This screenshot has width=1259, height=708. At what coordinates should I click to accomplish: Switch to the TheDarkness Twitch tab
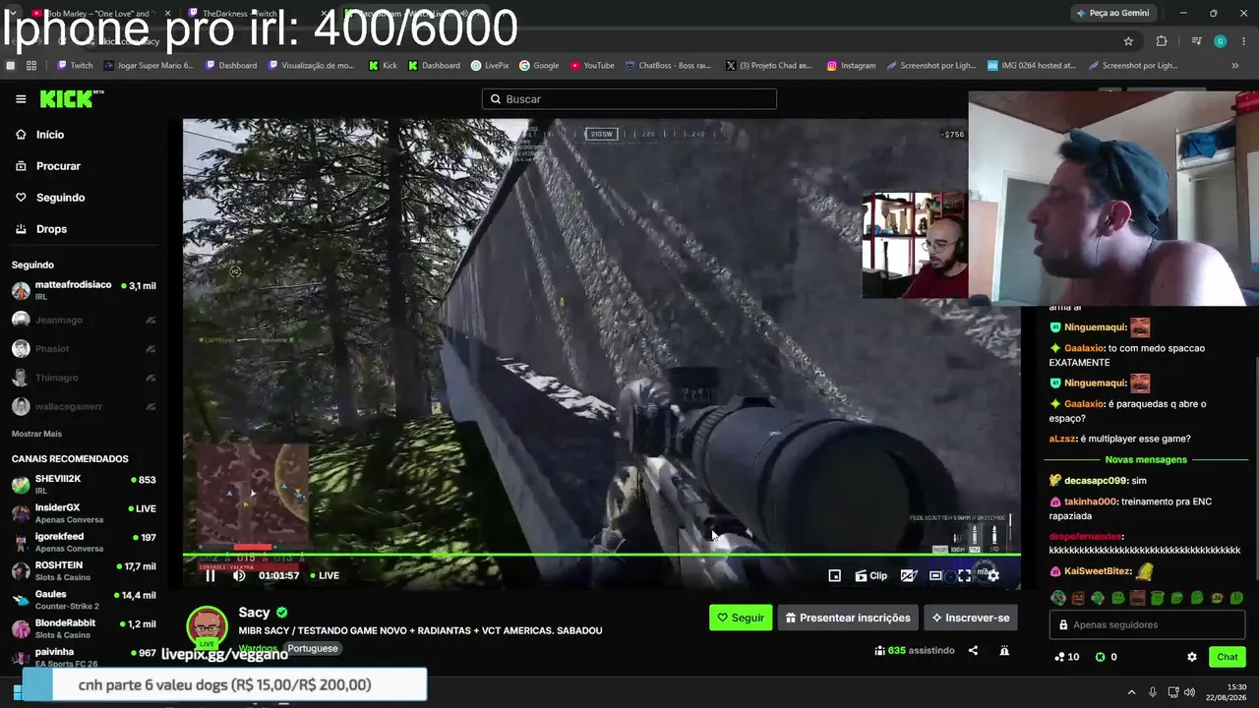point(256,14)
